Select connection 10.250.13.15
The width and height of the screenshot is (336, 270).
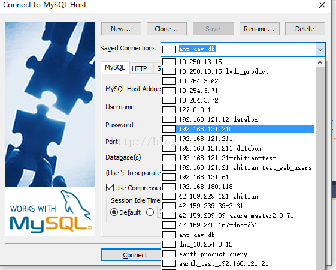(238, 62)
